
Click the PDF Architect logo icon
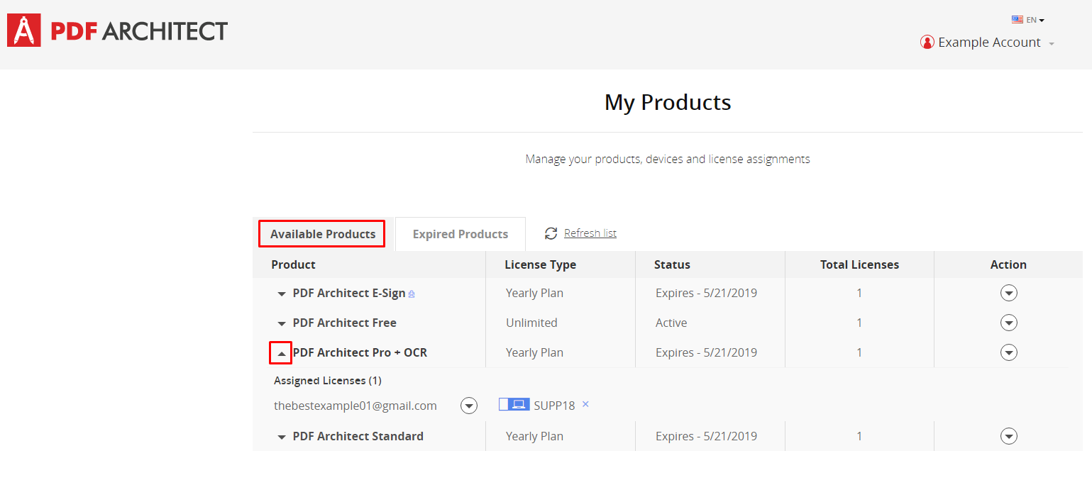coord(24,30)
